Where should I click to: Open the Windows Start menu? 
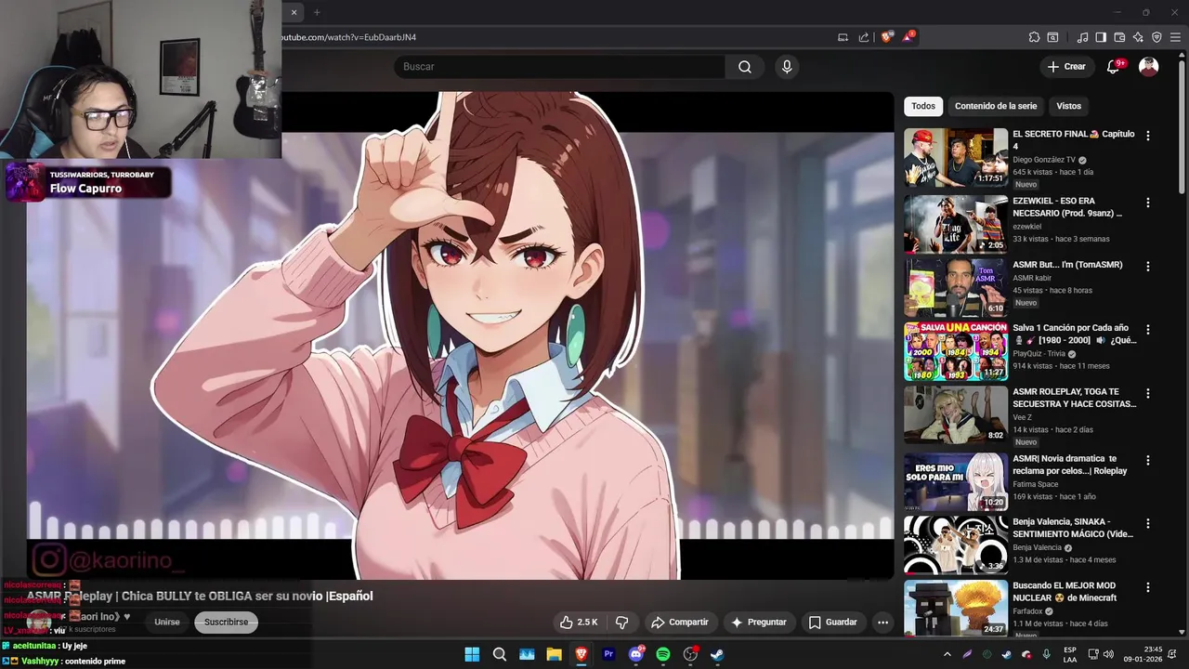(472, 654)
